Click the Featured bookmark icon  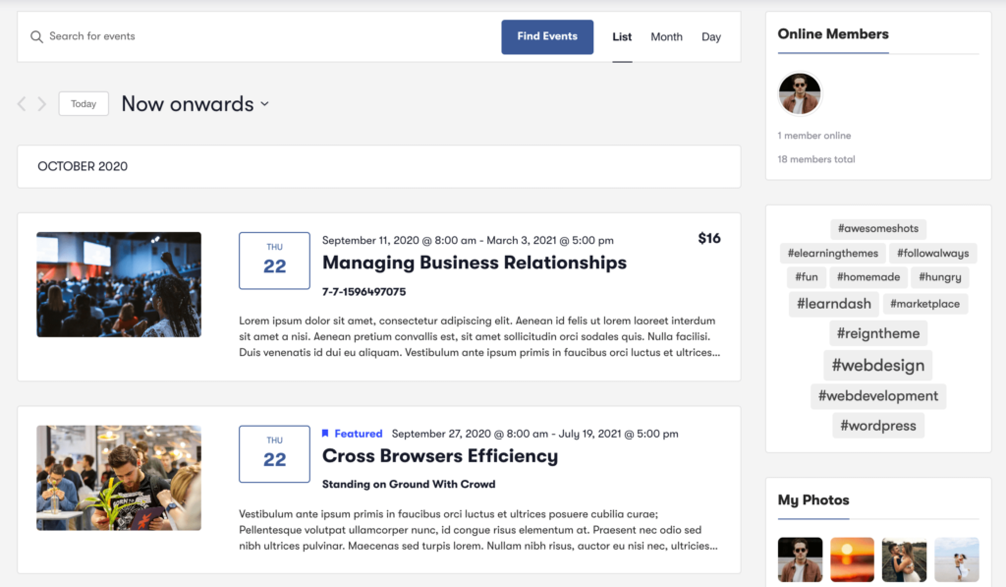coord(325,434)
